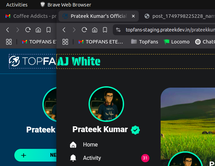Focus the topfans-staging address bar URL
The height and width of the screenshot is (166, 215).
tap(170, 30)
